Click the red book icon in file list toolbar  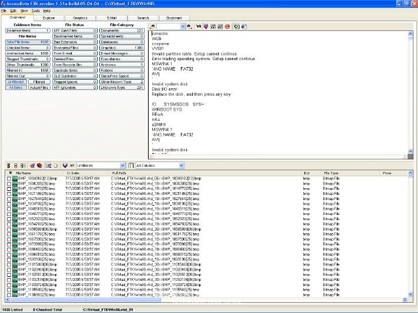(x=40, y=166)
